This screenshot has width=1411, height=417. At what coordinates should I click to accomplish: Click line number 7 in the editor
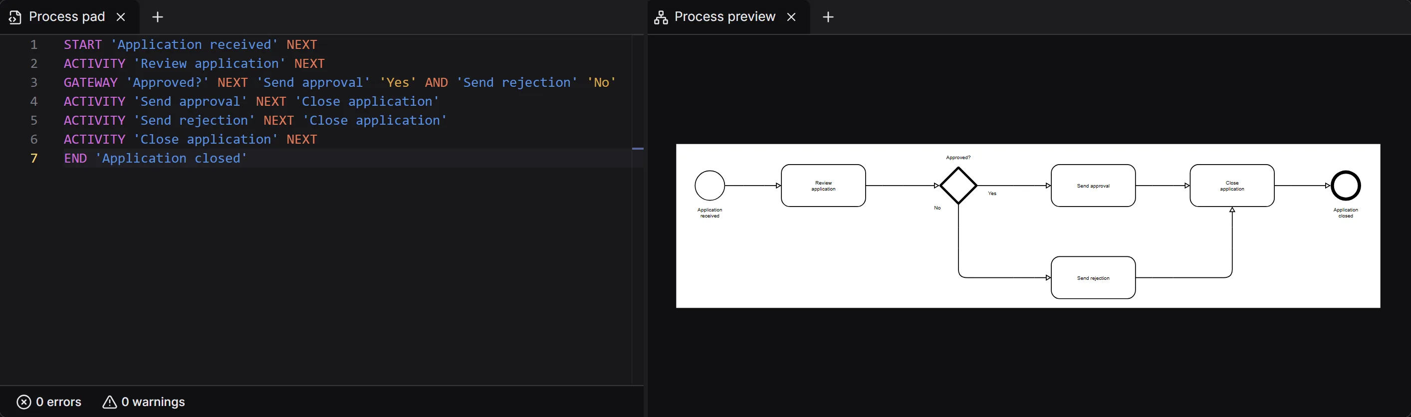click(34, 158)
